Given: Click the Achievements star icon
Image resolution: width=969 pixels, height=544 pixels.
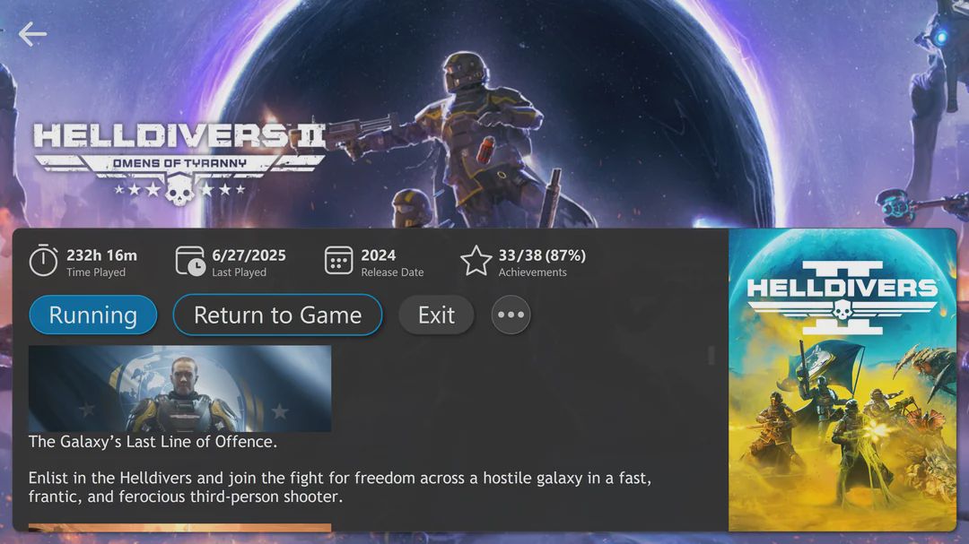Looking at the screenshot, I should pyautogui.click(x=476, y=261).
